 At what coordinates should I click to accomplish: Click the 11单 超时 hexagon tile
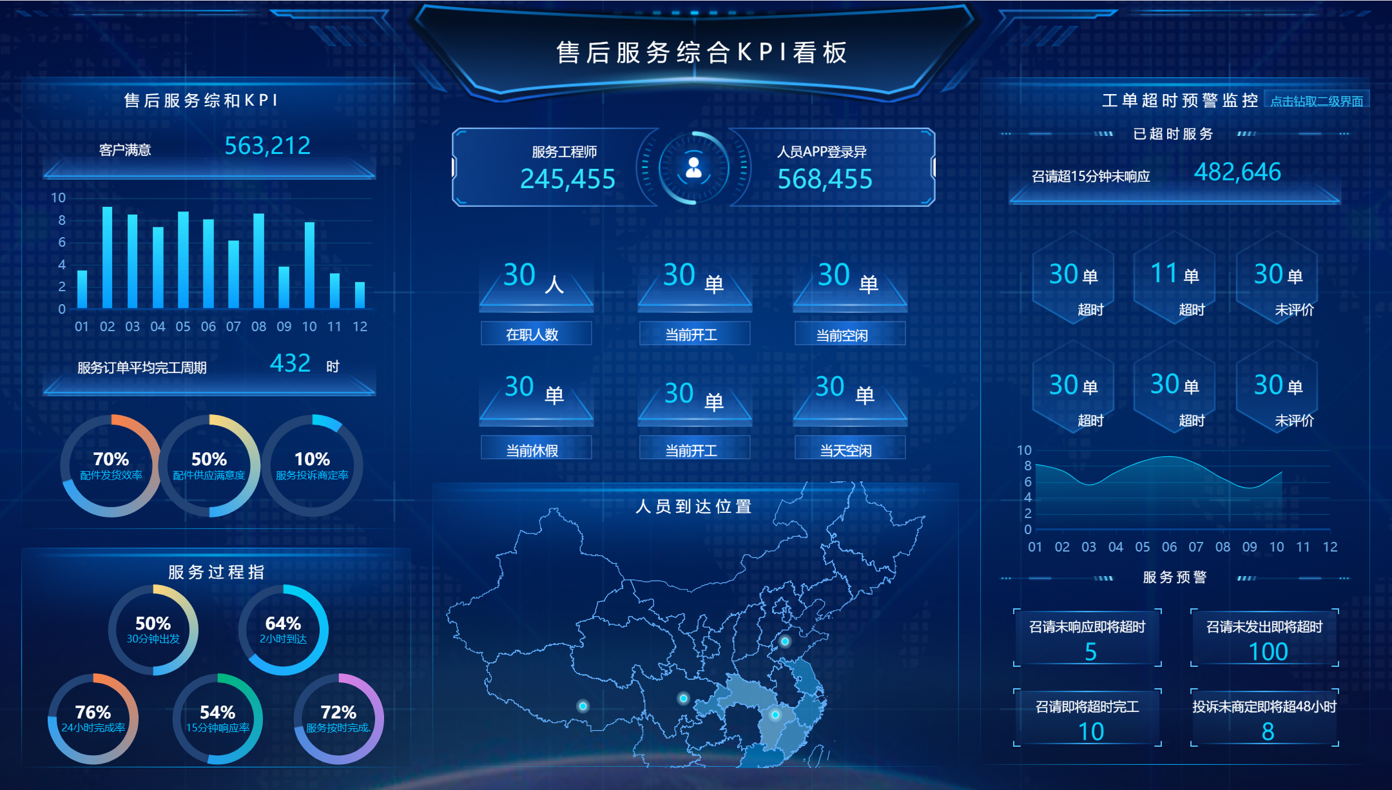click(x=1174, y=279)
